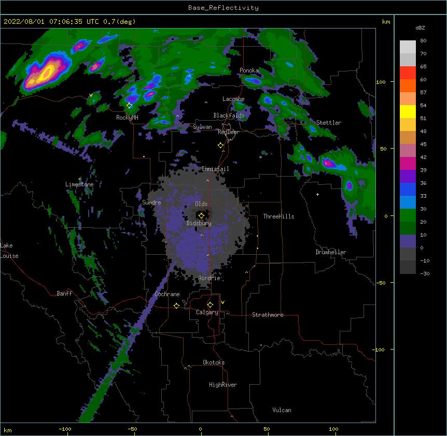Select the Airdrie label
This screenshot has height=436, width=447.
(x=209, y=278)
